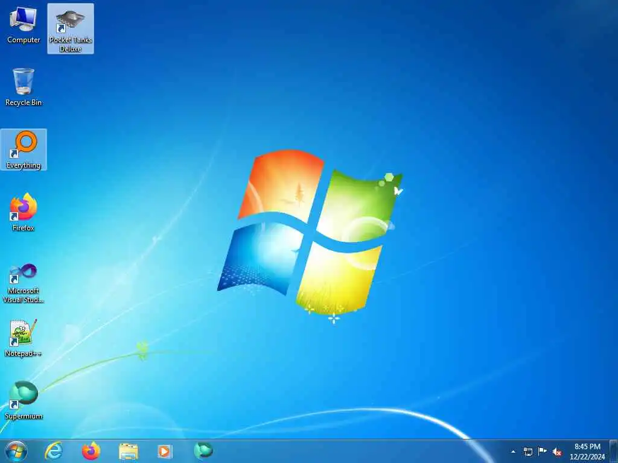Select the Firefox desktop shortcut

pos(24,213)
